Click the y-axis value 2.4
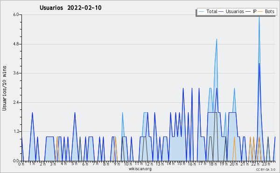The height and width of the screenshot is (173, 280). (x=16, y=102)
